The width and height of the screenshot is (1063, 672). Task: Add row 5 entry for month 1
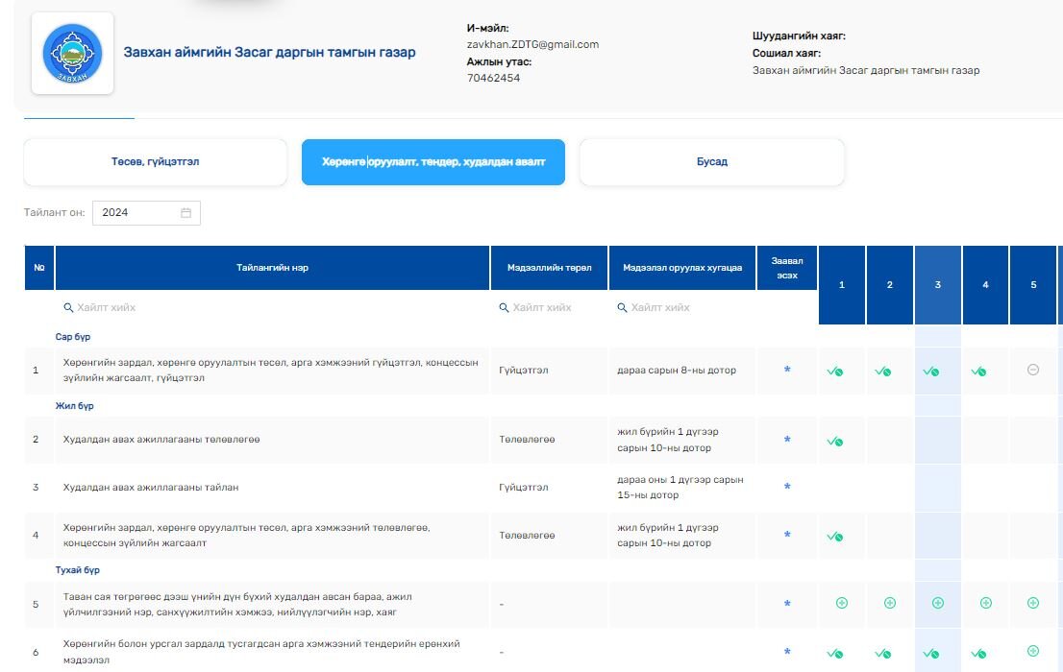842,603
